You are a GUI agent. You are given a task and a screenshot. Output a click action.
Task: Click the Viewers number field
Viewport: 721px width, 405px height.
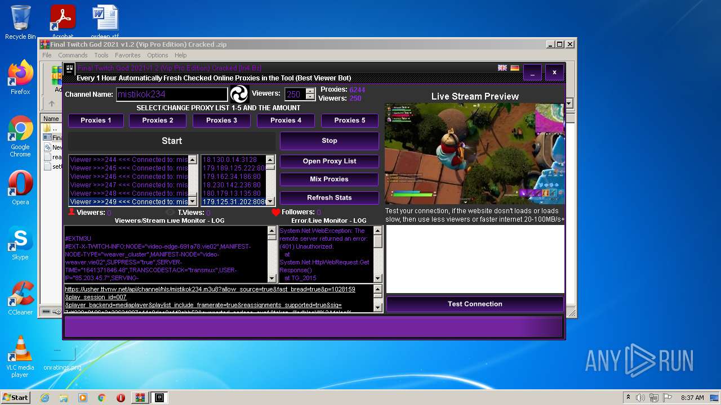click(x=295, y=94)
